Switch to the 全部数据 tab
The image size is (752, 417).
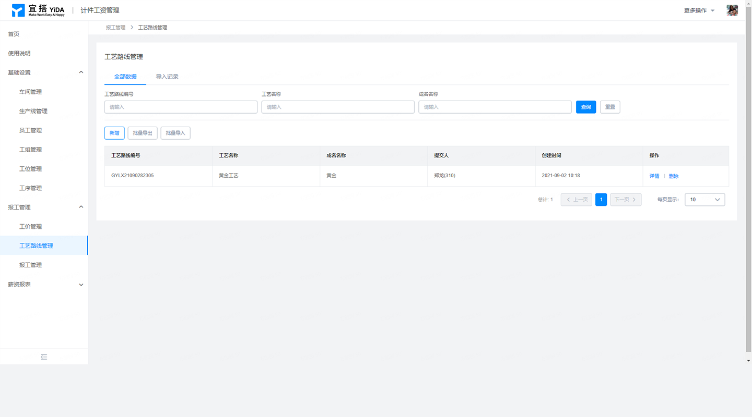tap(125, 77)
